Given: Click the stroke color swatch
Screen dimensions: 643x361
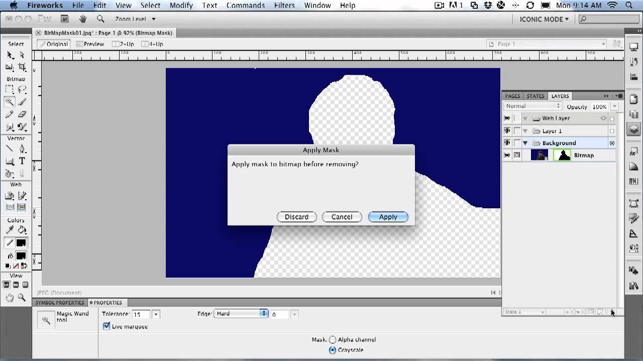Looking at the screenshot, I should [21, 243].
